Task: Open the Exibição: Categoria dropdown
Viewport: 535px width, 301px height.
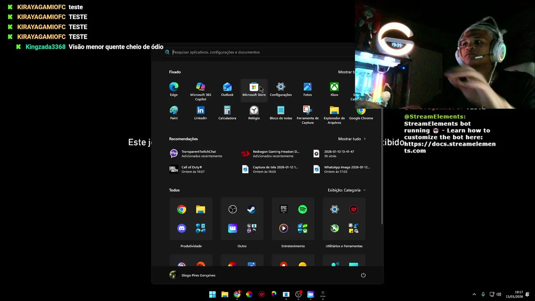Action: coord(347,190)
